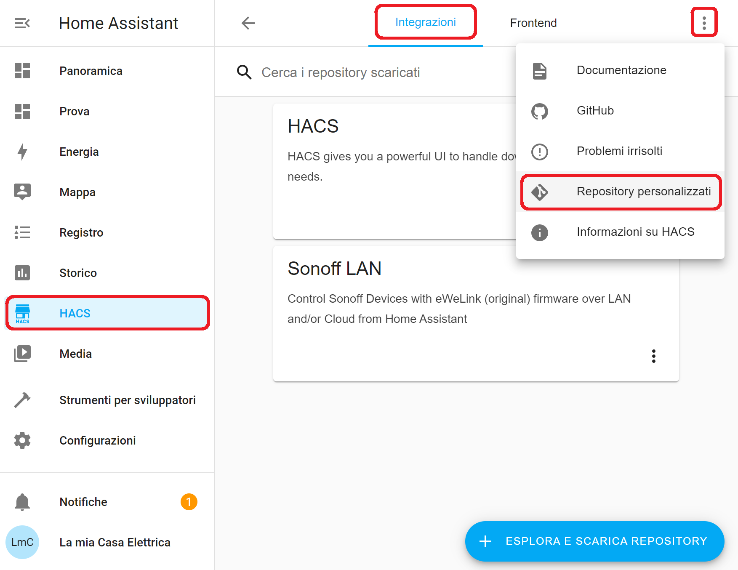Collapse the sidebar with hamburger icon
738x570 pixels.
(22, 23)
